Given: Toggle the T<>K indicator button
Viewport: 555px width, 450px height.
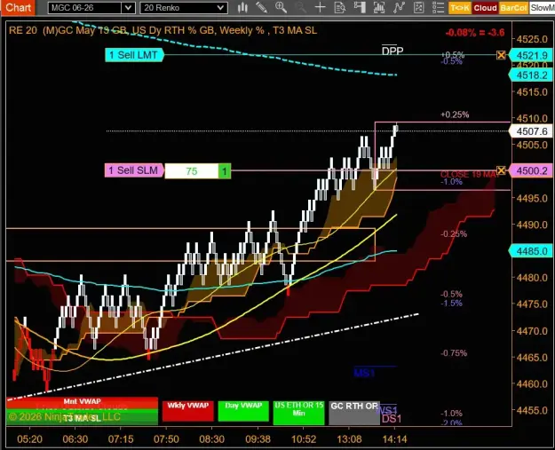Looking at the screenshot, I should [459, 8].
